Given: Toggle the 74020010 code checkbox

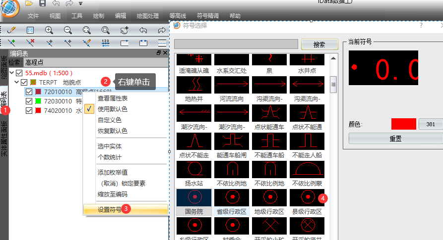Looking at the screenshot, I should click(x=29, y=110).
